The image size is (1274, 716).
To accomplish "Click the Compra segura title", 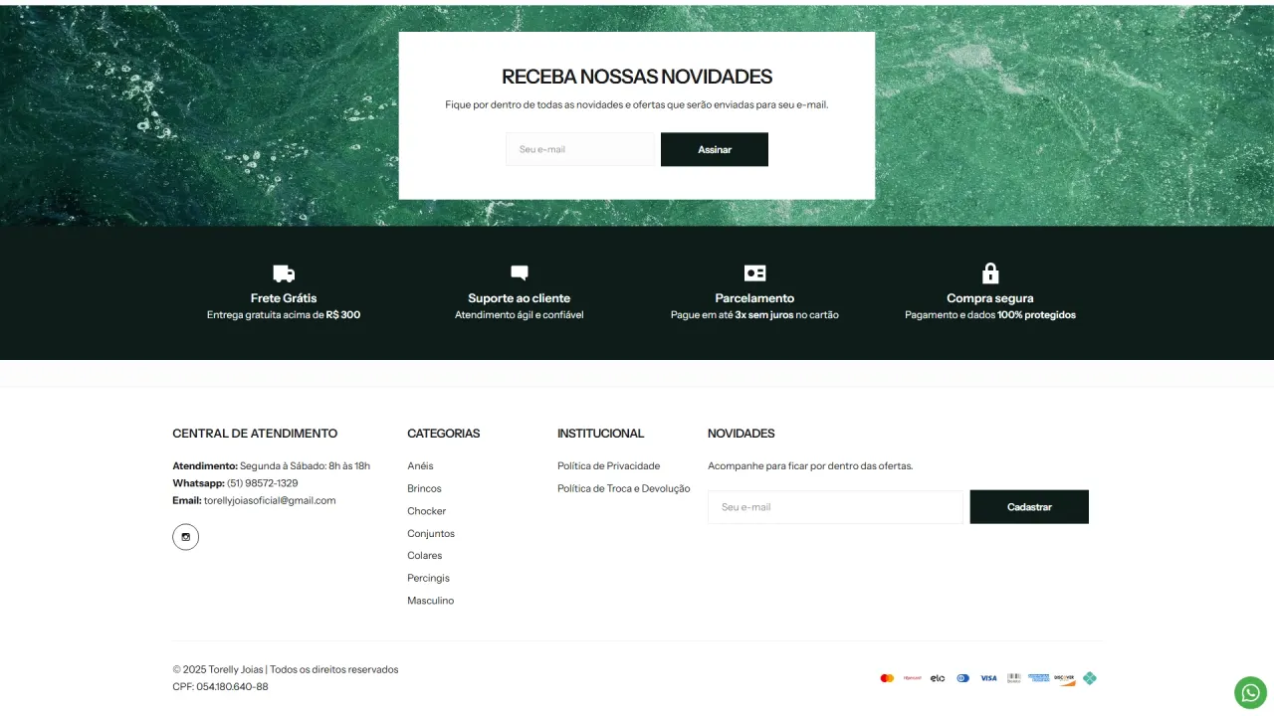I will pos(990,298).
